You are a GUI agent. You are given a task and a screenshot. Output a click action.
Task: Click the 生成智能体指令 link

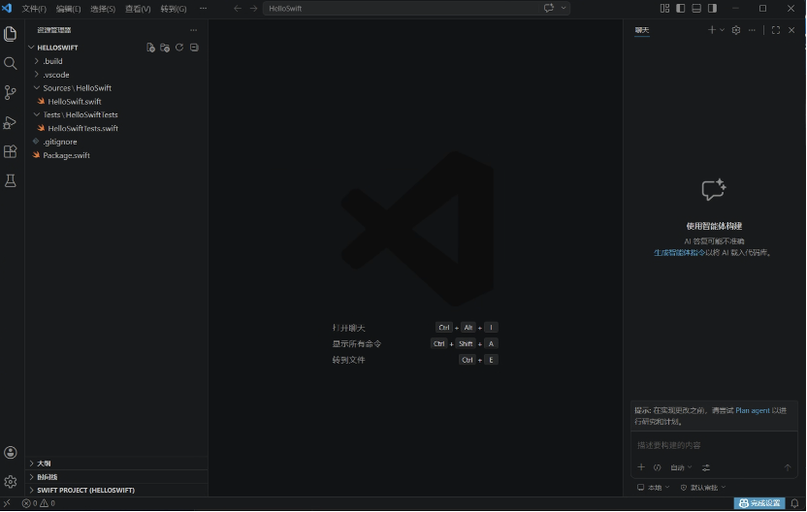679,253
